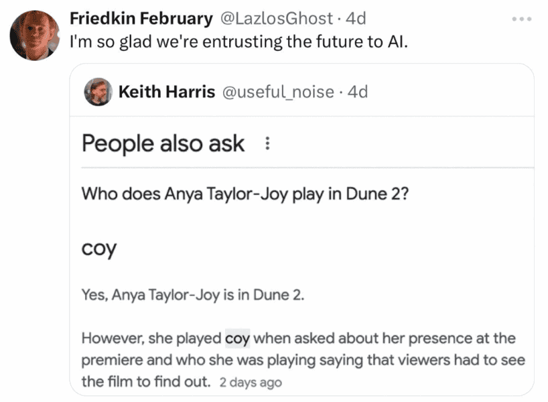
Task: Click the People also ask heading
Action: [163, 143]
